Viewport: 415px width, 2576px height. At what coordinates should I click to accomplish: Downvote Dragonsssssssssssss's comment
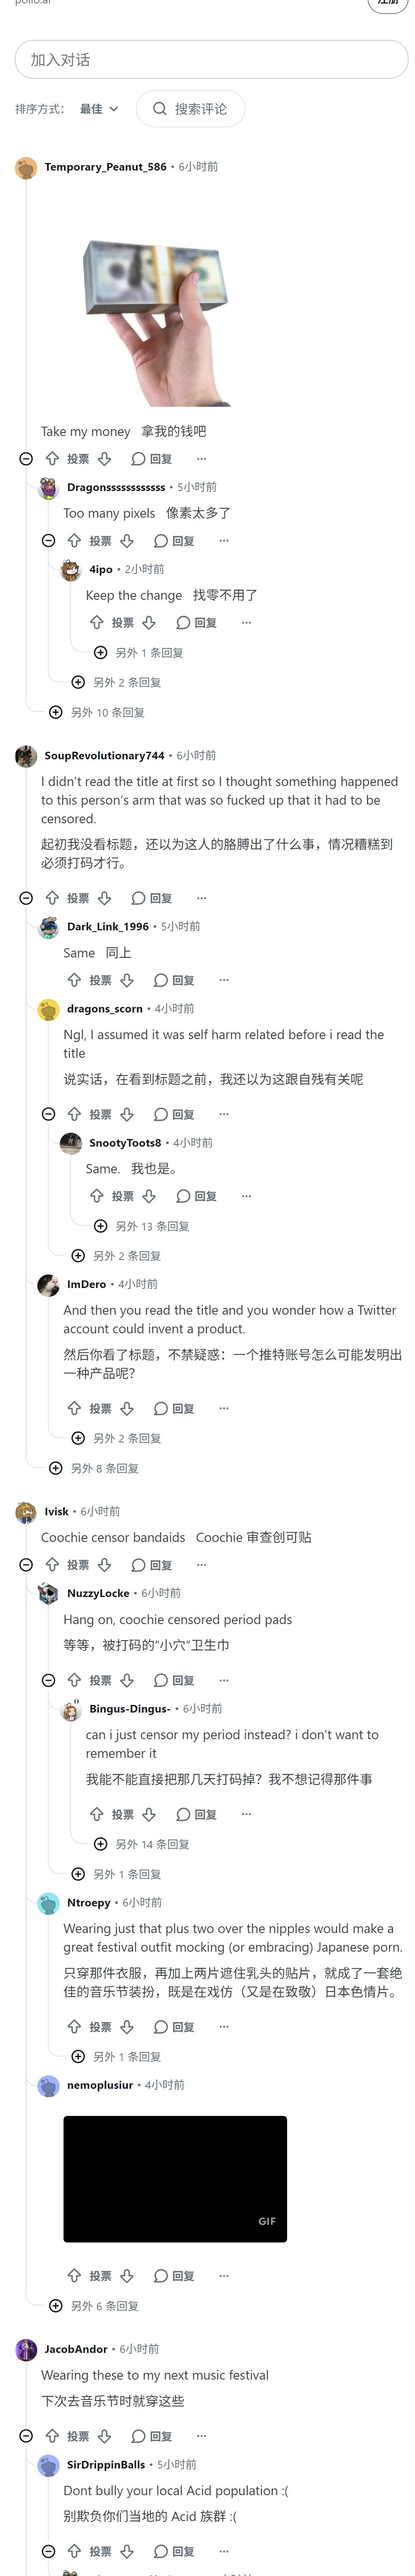click(127, 541)
